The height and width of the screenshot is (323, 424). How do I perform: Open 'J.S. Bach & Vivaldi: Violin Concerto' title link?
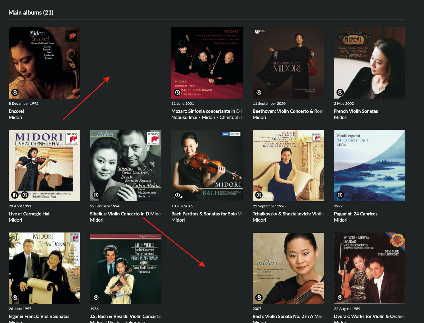click(125, 316)
